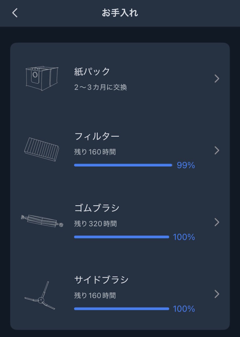Viewport: 240px width, 337px height.
Task: Tap the 99% percentage label
Action: (x=185, y=165)
